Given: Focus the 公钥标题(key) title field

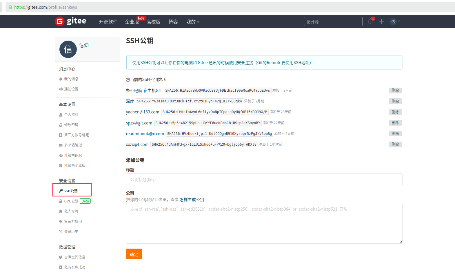Looking at the screenshot, I should tap(264, 180).
